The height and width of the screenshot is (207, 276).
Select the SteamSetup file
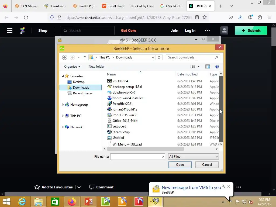118,132
